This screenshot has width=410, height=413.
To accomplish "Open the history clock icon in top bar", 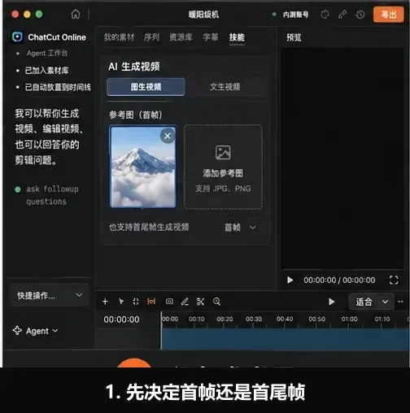I will (360, 15).
